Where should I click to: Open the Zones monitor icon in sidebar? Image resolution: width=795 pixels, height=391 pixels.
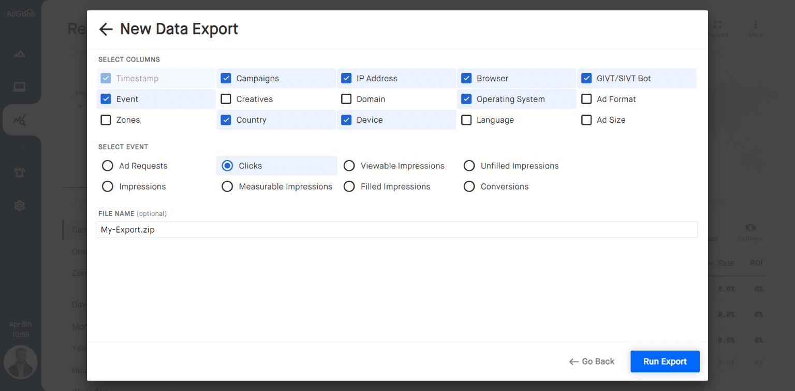(20, 86)
